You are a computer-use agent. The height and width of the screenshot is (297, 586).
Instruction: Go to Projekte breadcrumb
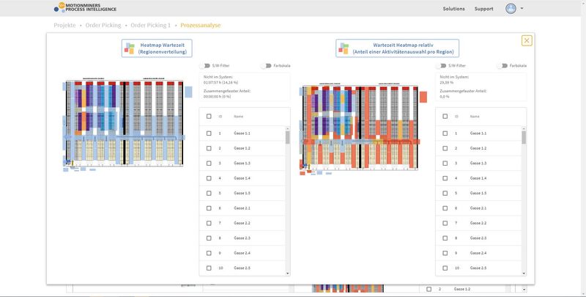[64, 26]
